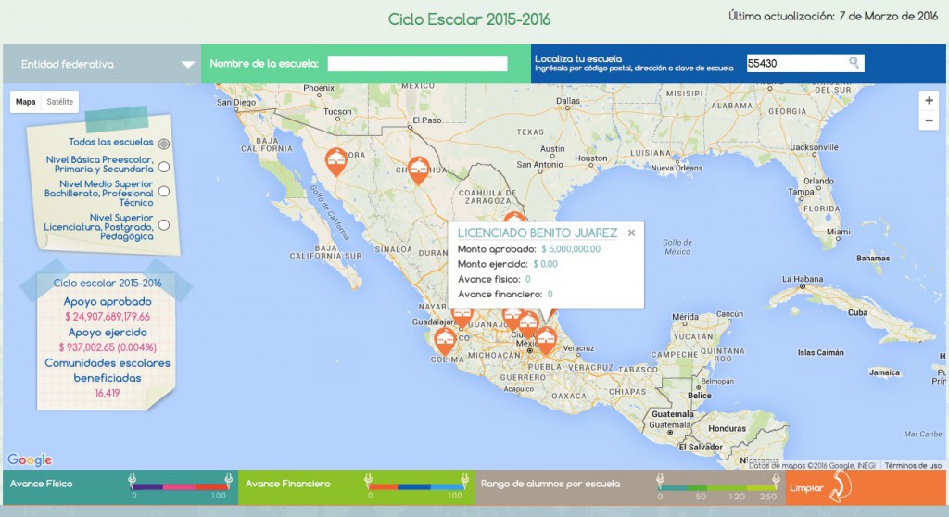Select the Todas las escuelas radio option

coord(164,143)
